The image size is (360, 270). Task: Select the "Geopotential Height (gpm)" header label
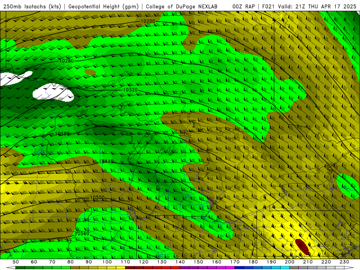[103, 6]
